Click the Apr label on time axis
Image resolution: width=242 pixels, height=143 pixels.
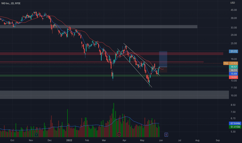[124, 140]
